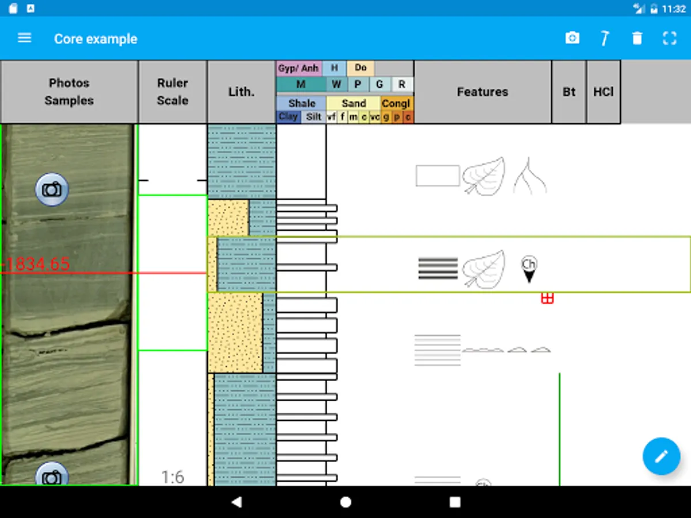
Task: Select the Congl swatch
Action: [396, 103]
